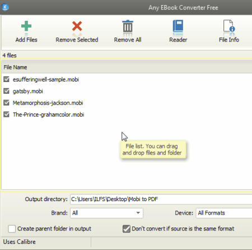Toggle the Metamorphosis-jackson.mobi checkbox

(x=6, y=103)
